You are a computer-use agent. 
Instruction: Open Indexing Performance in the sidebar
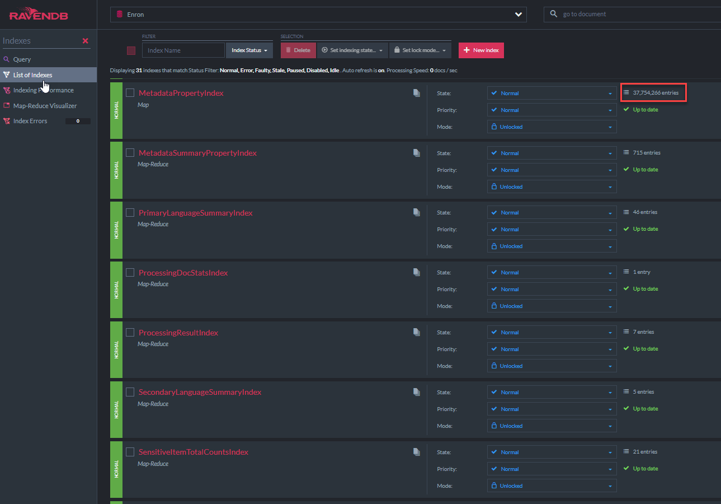click(x=43, y=90)
